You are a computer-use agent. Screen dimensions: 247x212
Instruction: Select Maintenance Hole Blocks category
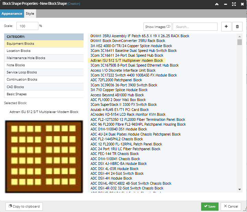point(44,58)
